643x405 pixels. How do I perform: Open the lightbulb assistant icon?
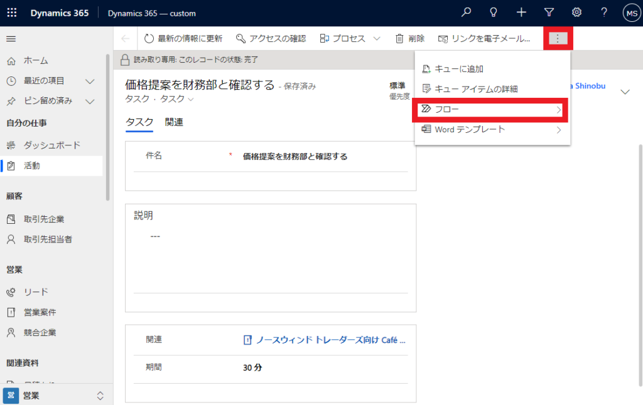pos(494,13)
